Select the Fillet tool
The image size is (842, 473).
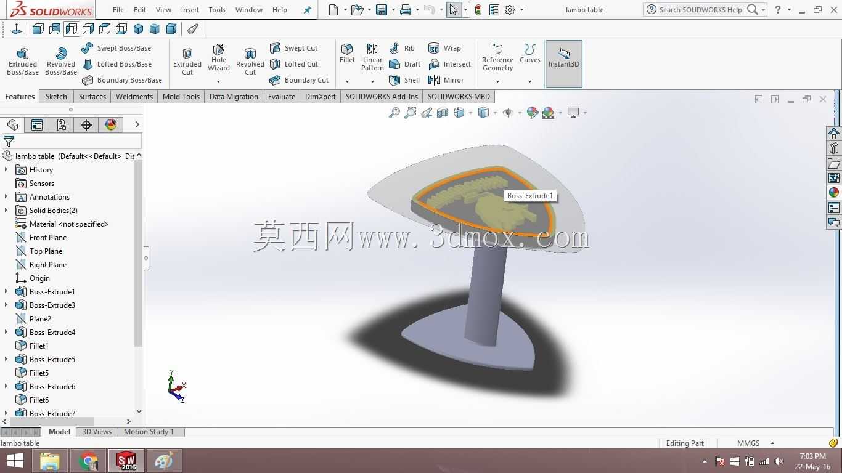[x=347, y=54]
